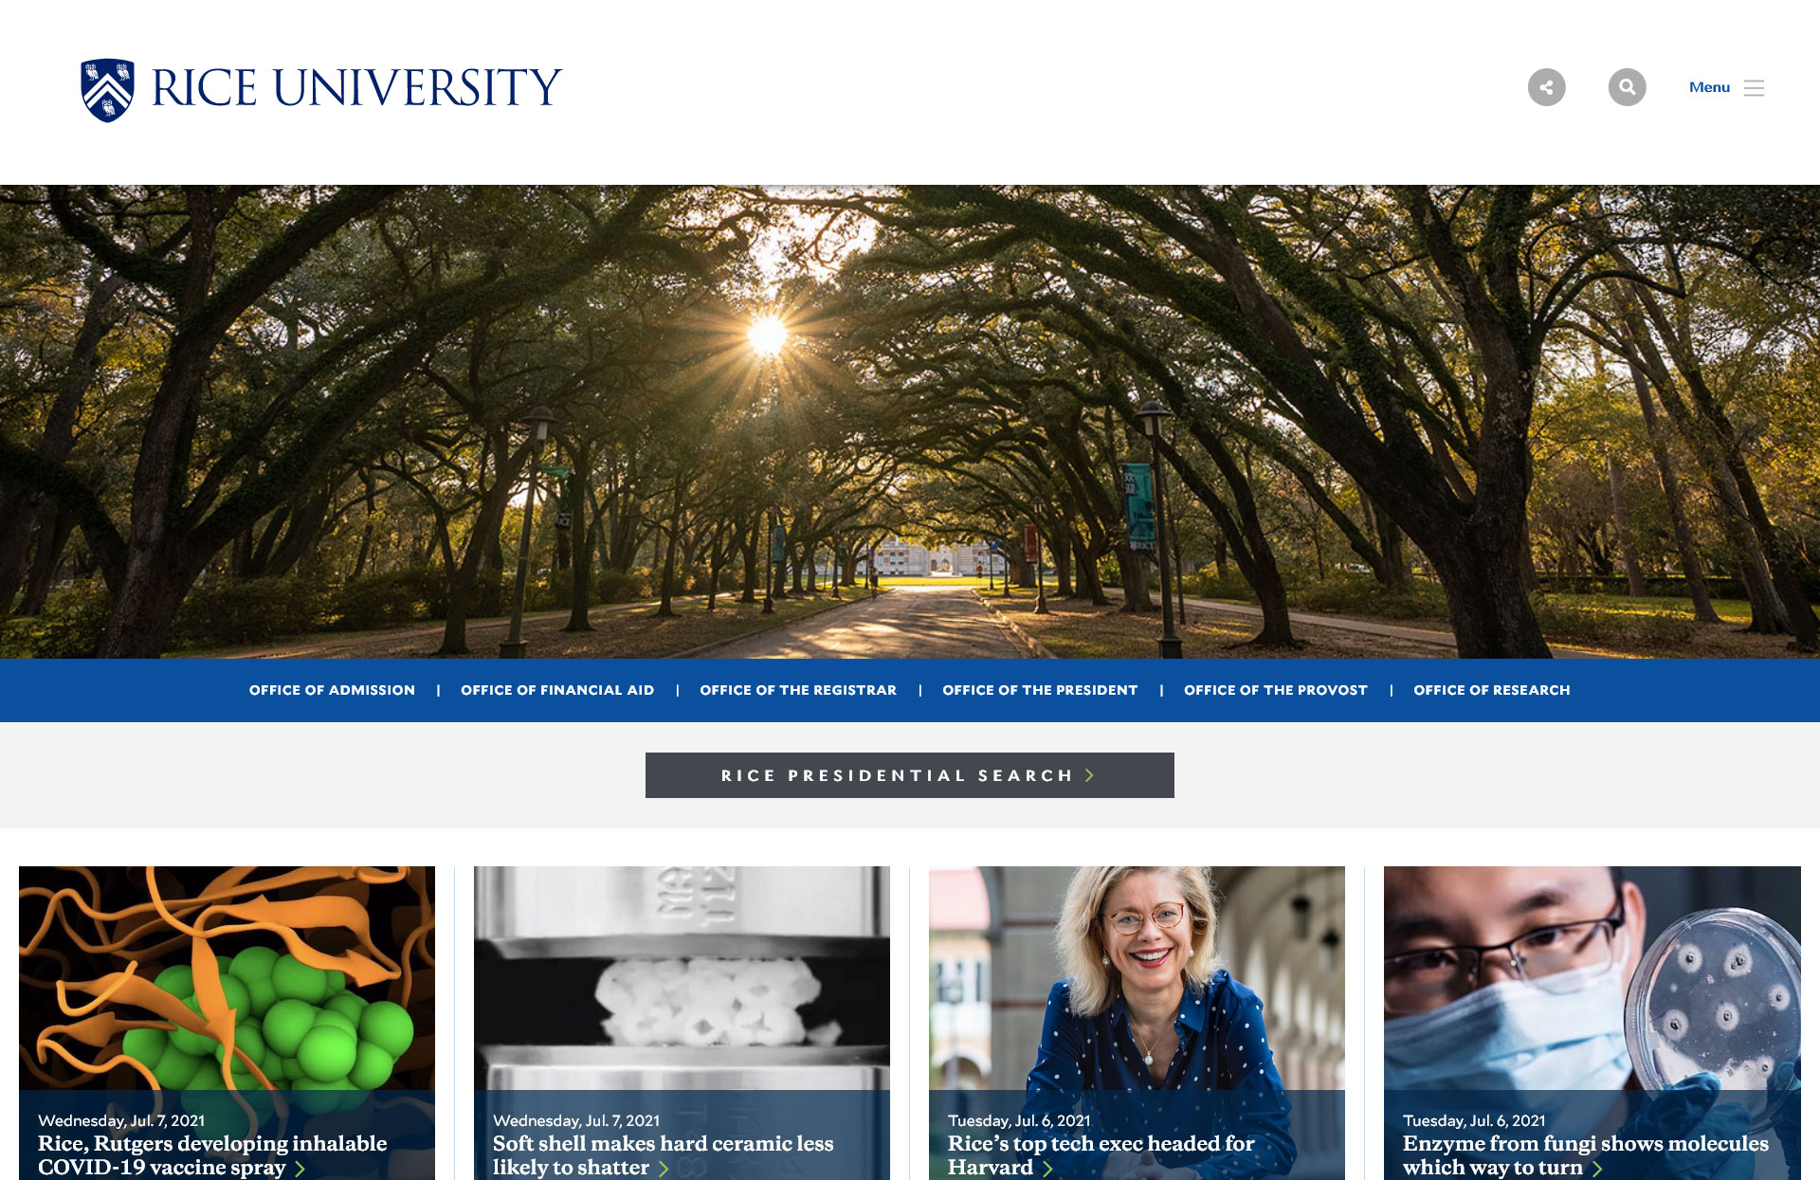Click chevron after 'which way to turn' headline
This screenshot has width=1820, height=1180.
[1597, 1169]
